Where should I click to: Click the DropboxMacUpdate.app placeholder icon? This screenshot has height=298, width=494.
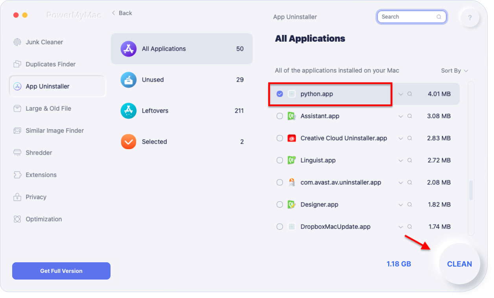291,227
